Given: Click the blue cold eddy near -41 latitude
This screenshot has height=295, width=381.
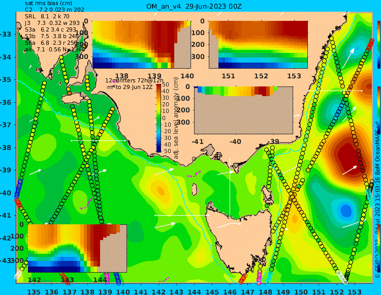Looking at the screenshot, I should (345, 211).
